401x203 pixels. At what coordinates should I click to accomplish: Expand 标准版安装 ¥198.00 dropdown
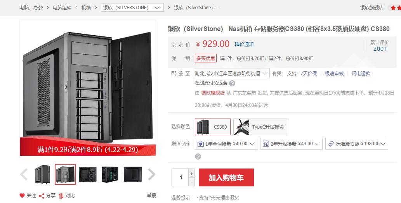(356, 144)
